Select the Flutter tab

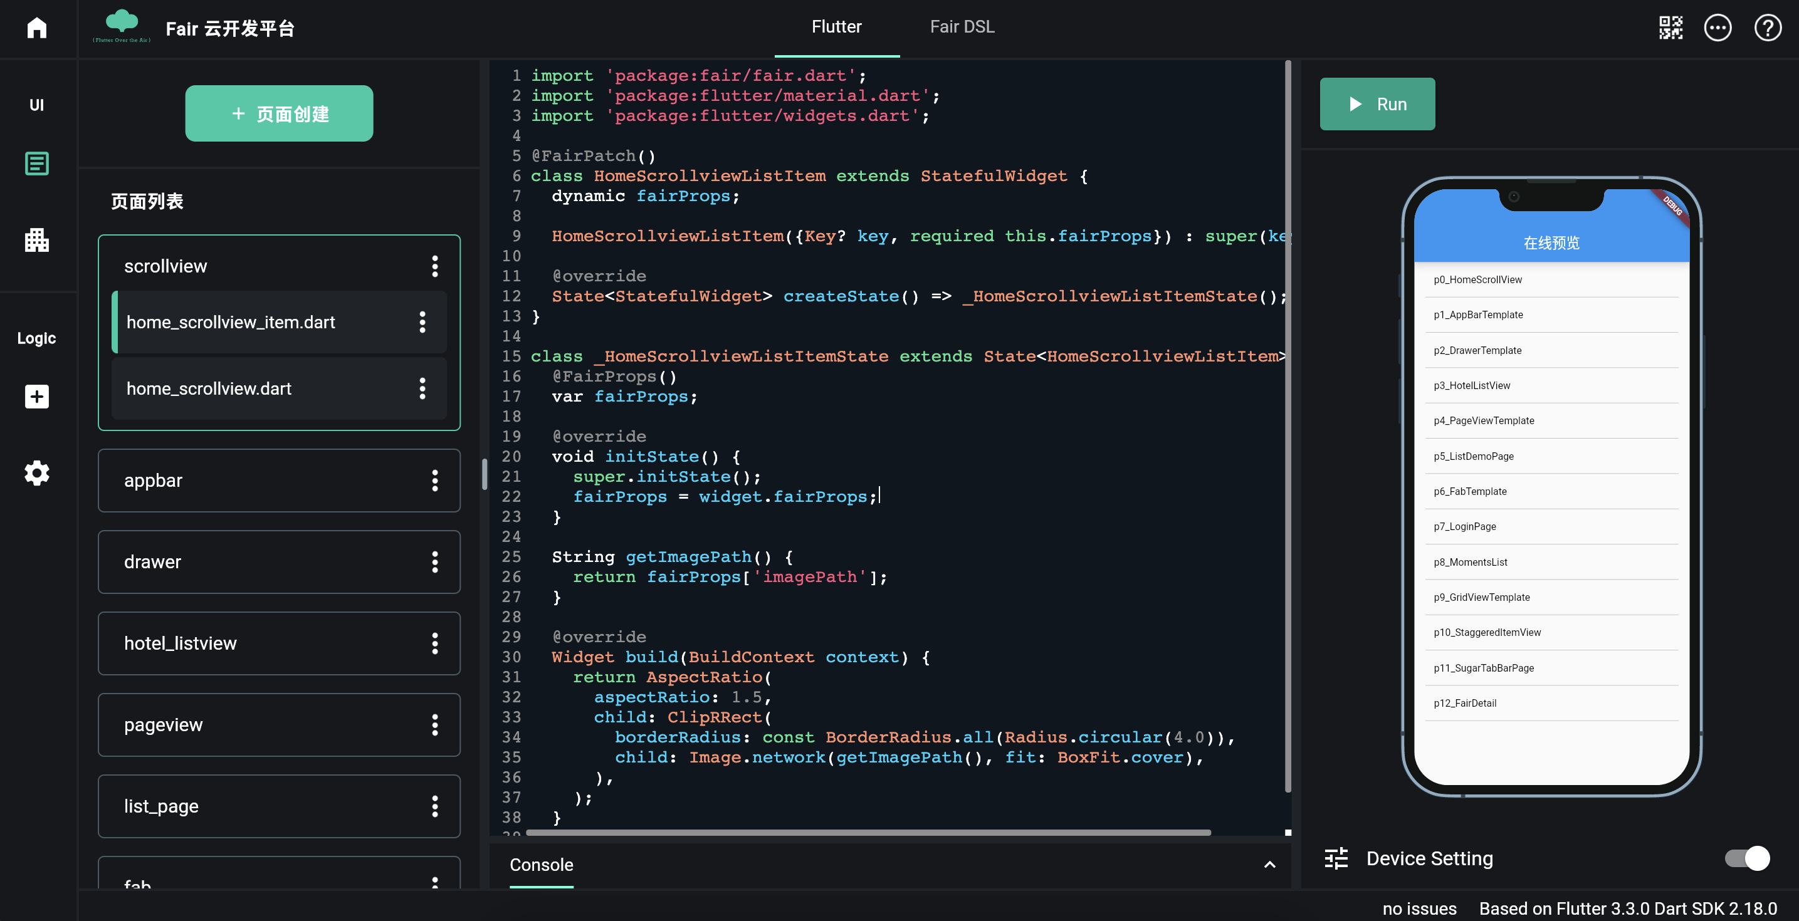coord(836,26)
